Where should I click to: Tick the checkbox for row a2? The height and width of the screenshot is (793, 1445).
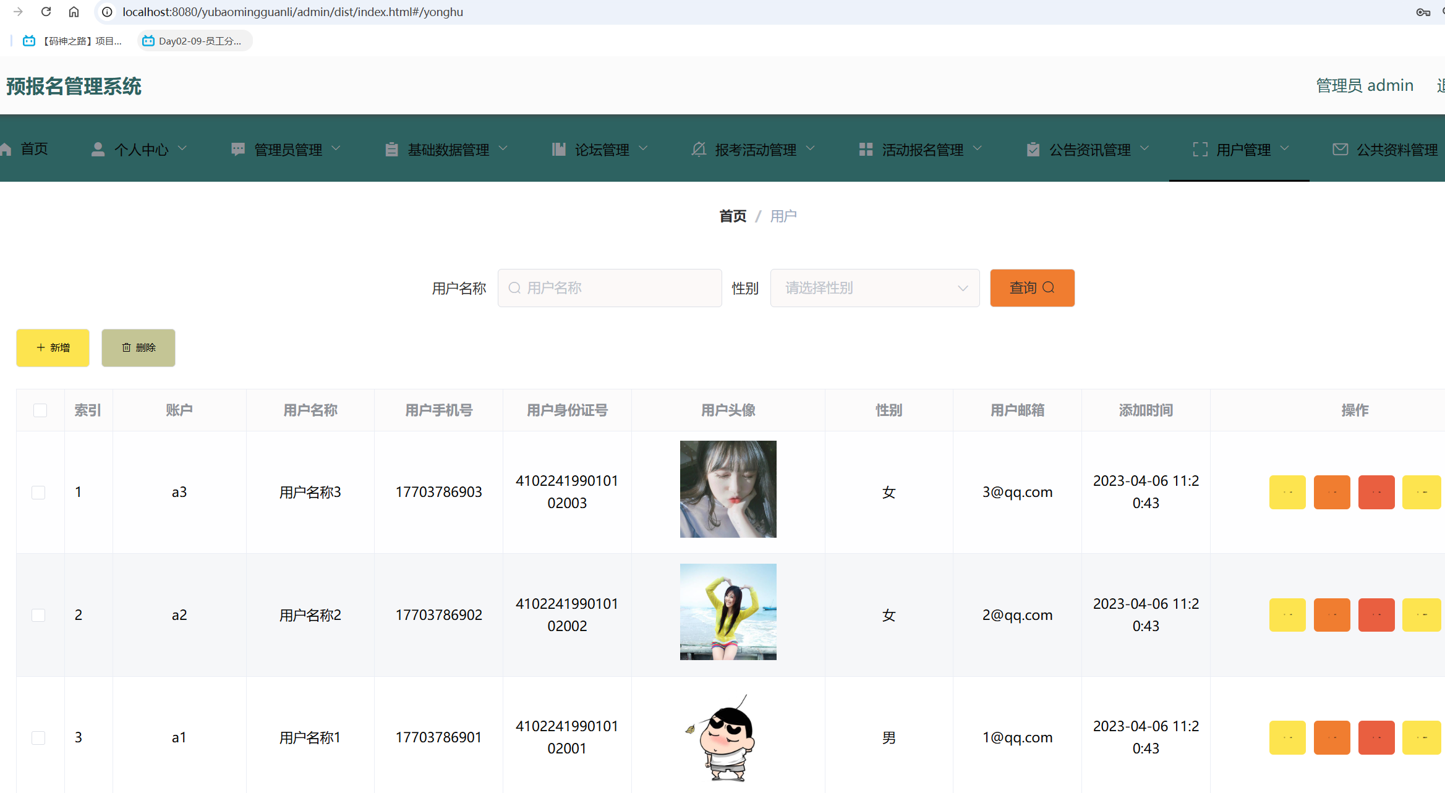click(38, 615)
